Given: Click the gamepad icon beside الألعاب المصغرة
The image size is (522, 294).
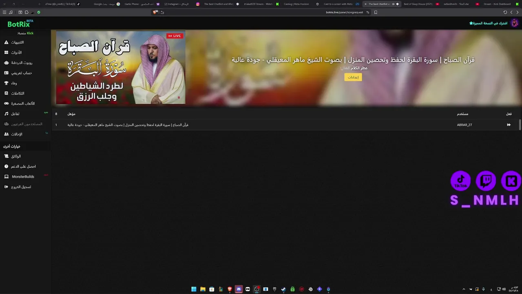Looking at the screenshot, I should tap(6, 104).
